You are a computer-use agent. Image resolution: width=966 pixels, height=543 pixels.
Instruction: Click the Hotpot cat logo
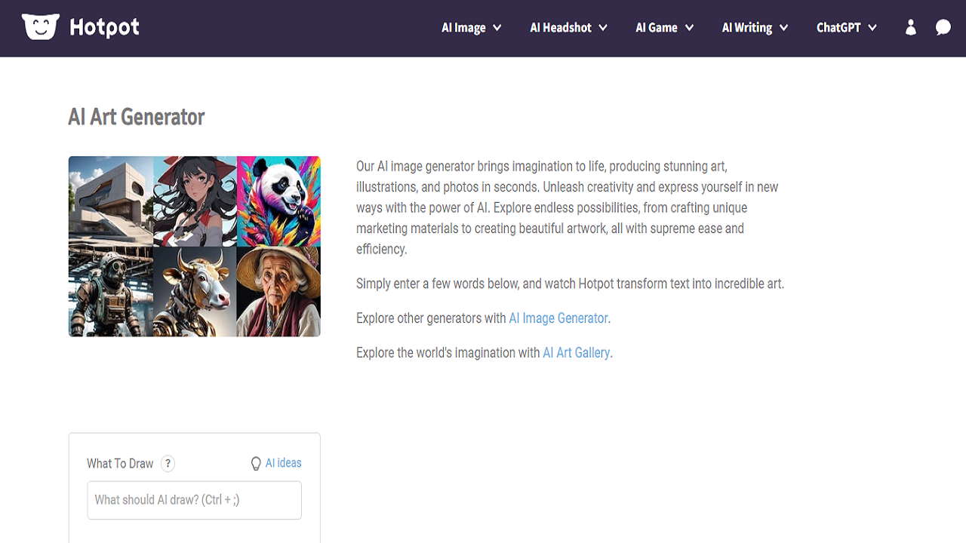click(x=40, y=27)
